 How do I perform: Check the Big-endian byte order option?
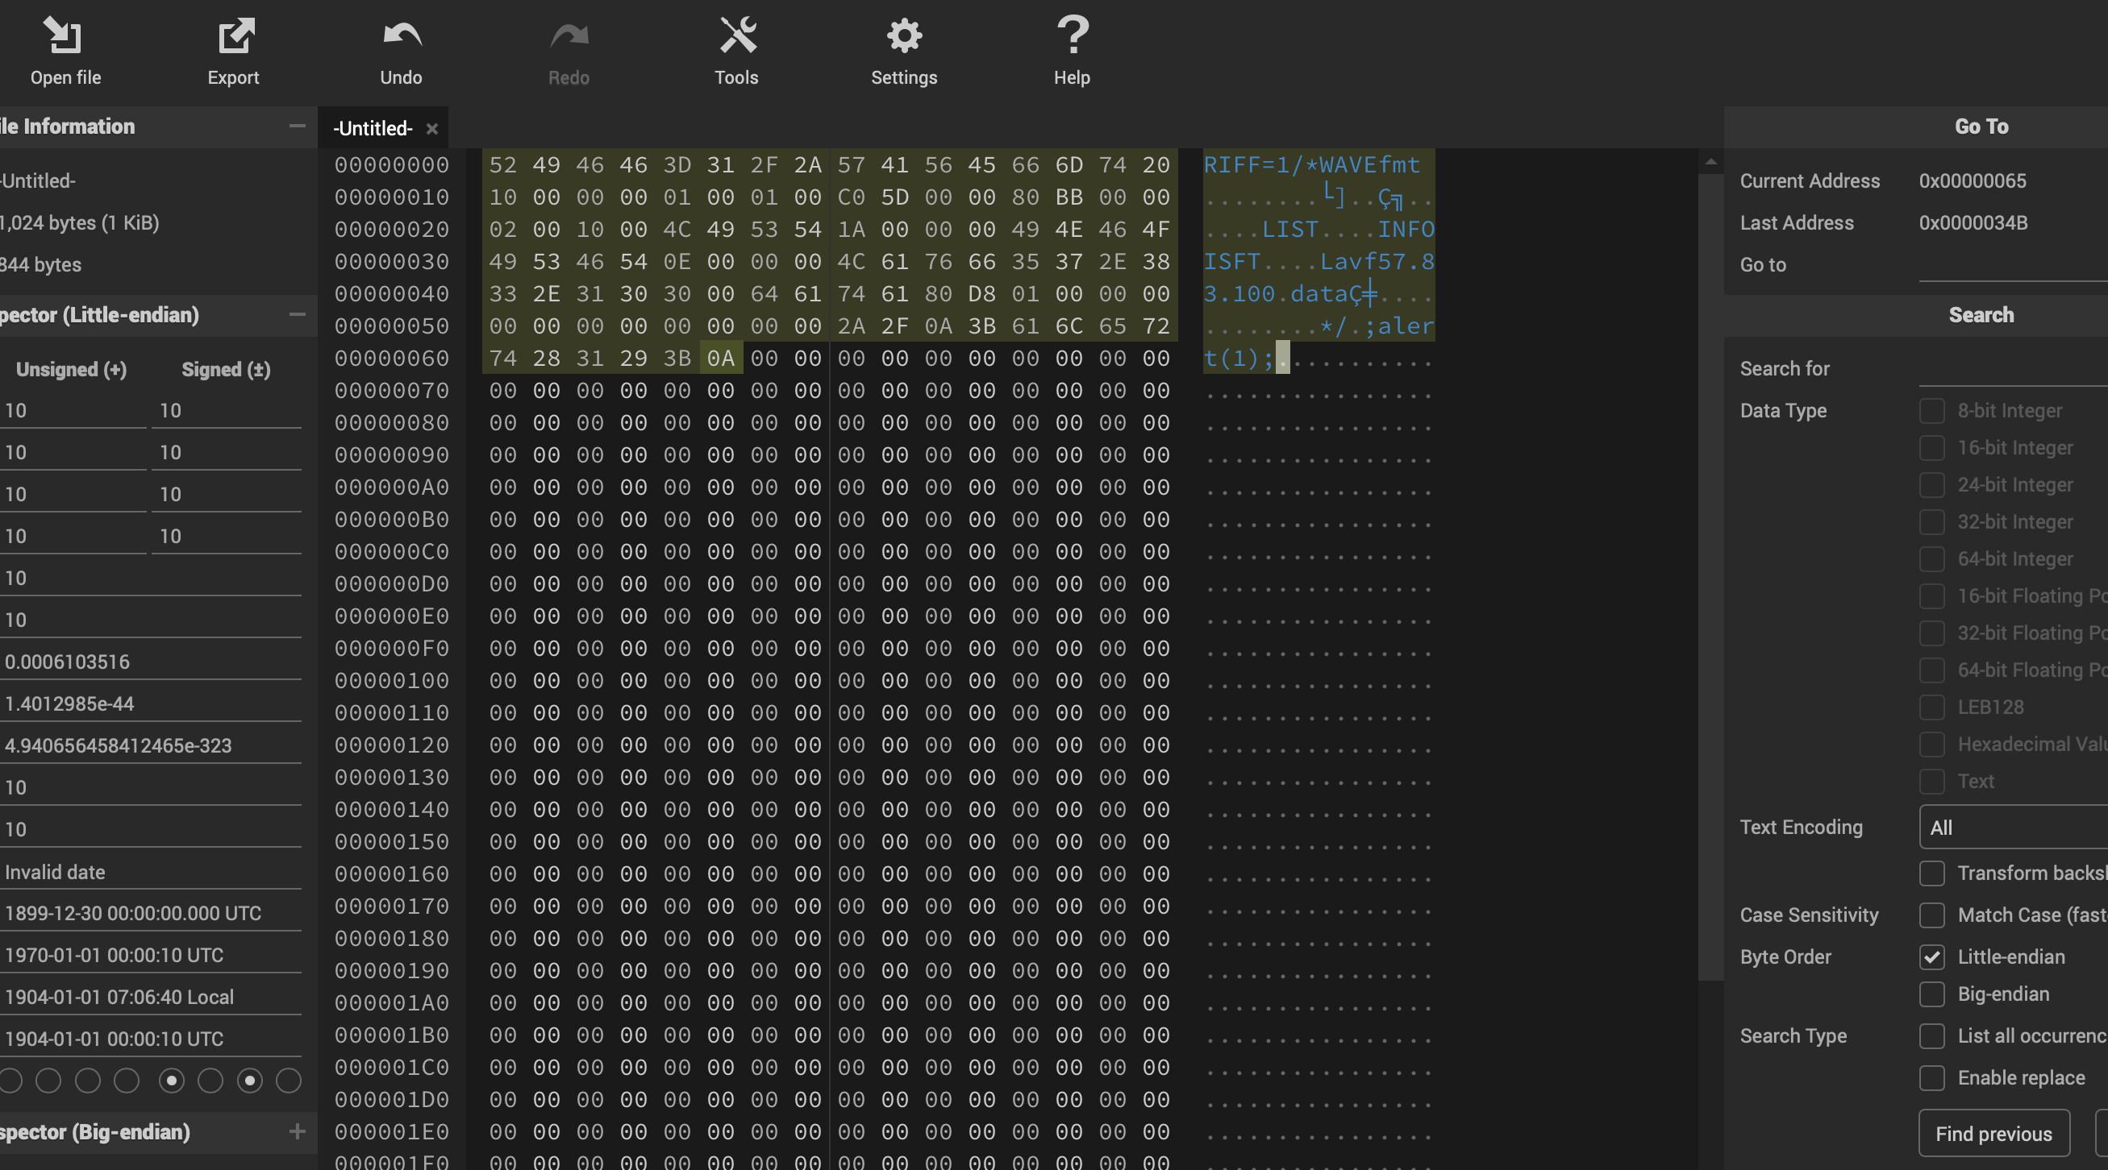pos(1933,994)
